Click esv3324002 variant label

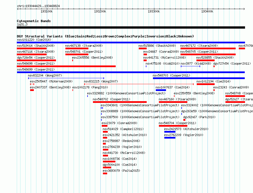pos(217,105)
